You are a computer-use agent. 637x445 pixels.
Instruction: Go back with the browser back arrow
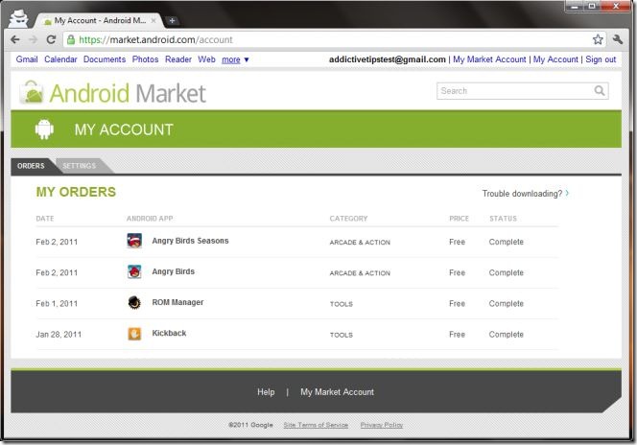(15, 39)
